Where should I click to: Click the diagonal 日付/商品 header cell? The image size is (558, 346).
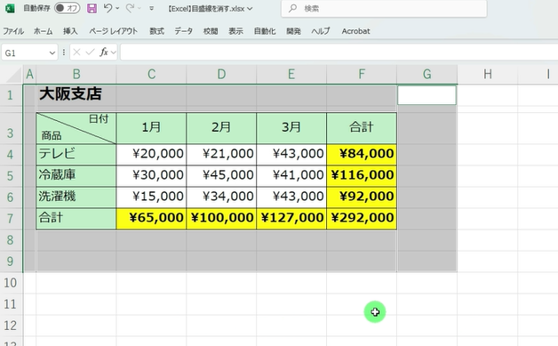(76, 128)
